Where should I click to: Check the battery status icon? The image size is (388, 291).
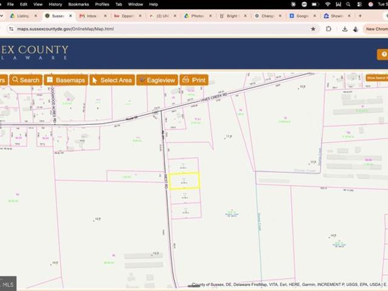click(x=315, y=4)
